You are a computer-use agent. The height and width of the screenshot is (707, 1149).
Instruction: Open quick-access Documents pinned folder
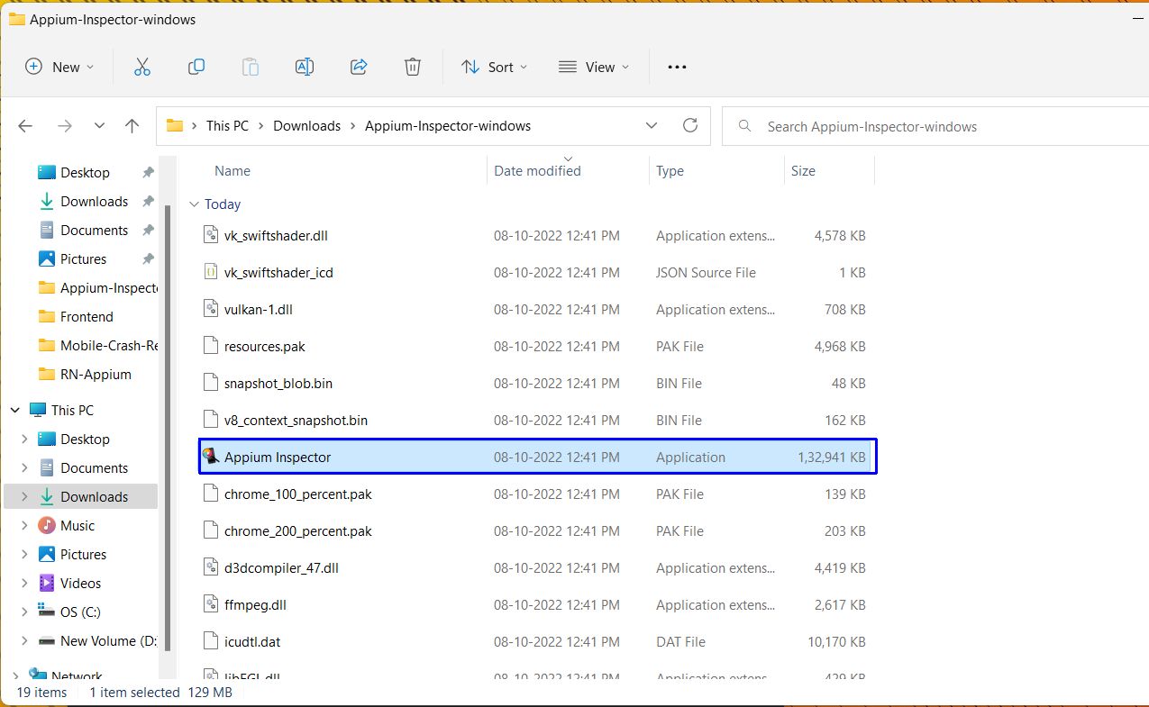(x=94, y=230)
